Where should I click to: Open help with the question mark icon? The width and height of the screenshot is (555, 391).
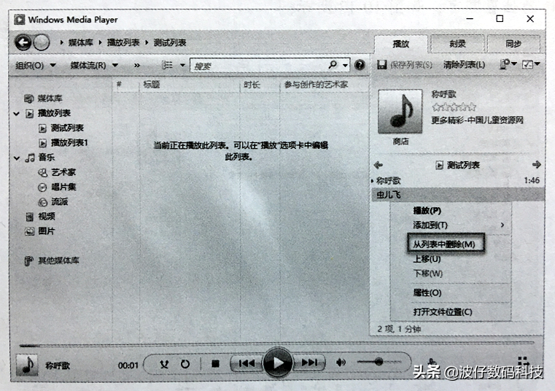pos(360,65)
